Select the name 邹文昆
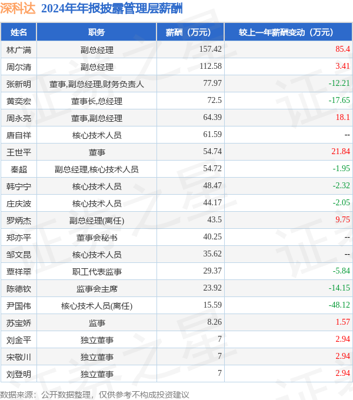Viewport: 353px width, 400px height. point(19,255)
